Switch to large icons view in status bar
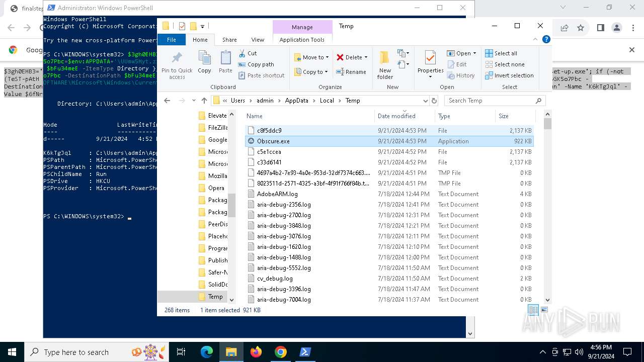The width and height of the screenshot is (644, 362). tap(544, 310)
